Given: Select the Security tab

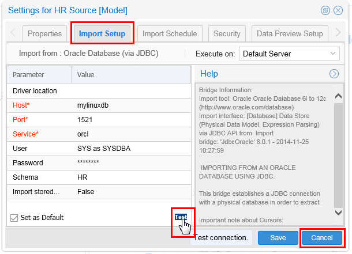Looking at the screenshot, I should (x=226, y=33).
